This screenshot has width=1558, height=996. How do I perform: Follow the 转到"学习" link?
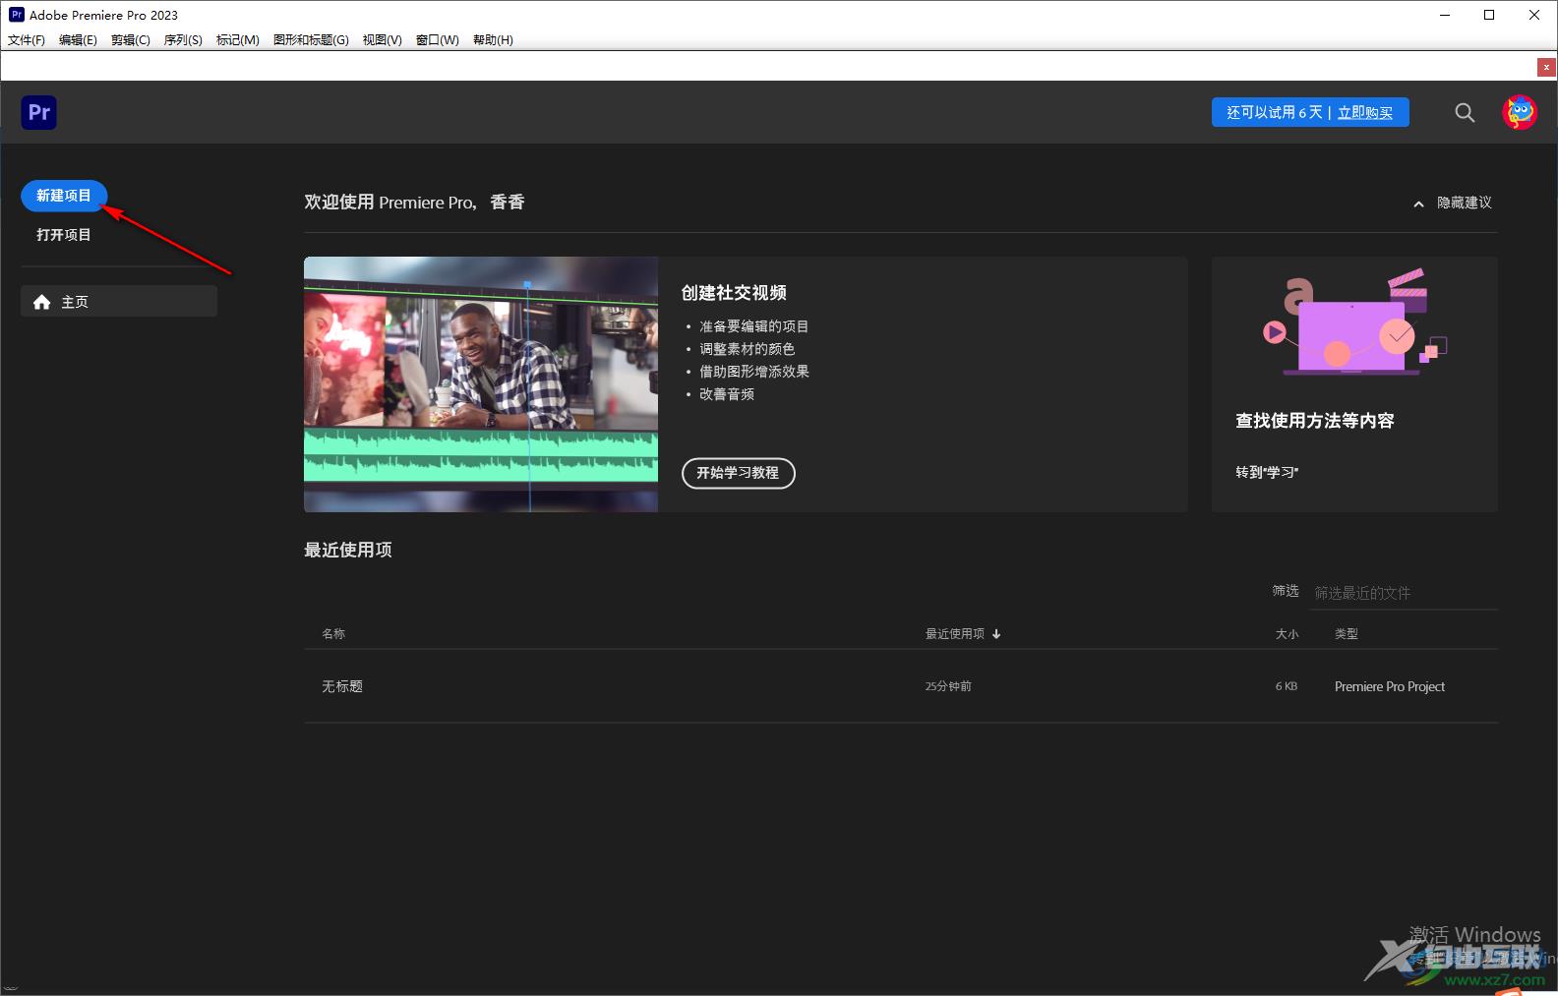click(x=1267, y=472)
